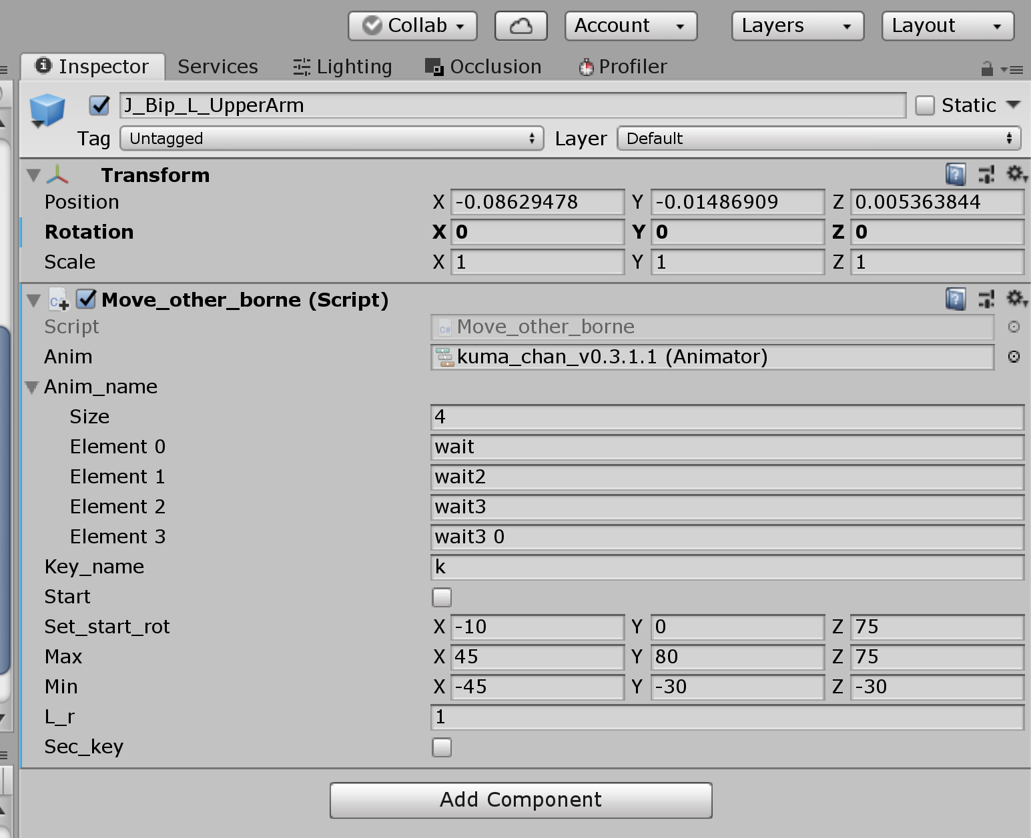Viewport: 1031px width, 838px height.
Task: Check the Start checkbox
Action: click(x=442, y=597)
